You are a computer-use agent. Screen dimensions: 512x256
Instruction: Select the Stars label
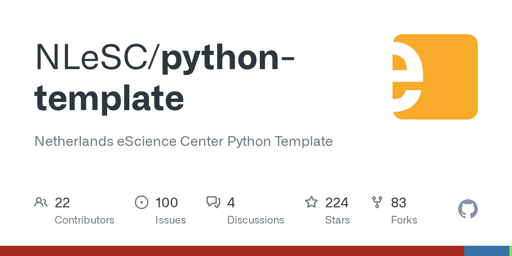(x=337, y=220)
